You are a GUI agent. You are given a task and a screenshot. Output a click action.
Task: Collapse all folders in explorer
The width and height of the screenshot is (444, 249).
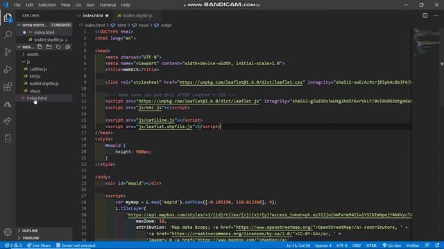click(x=67, y=47)
